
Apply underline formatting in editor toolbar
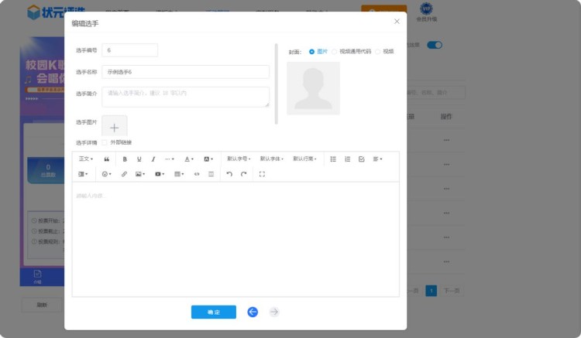pyautogui.click(x=139, y=159)
